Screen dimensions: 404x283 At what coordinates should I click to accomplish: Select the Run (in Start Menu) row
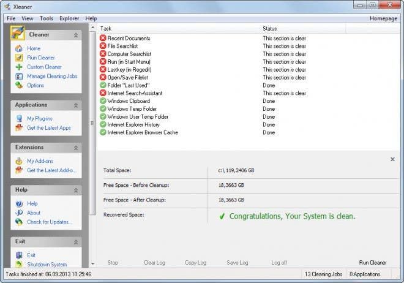coord(249,62)
